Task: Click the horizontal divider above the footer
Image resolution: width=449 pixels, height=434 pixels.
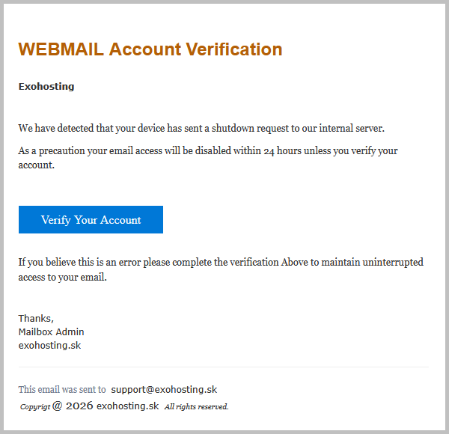Action: (x=223, y=367)
